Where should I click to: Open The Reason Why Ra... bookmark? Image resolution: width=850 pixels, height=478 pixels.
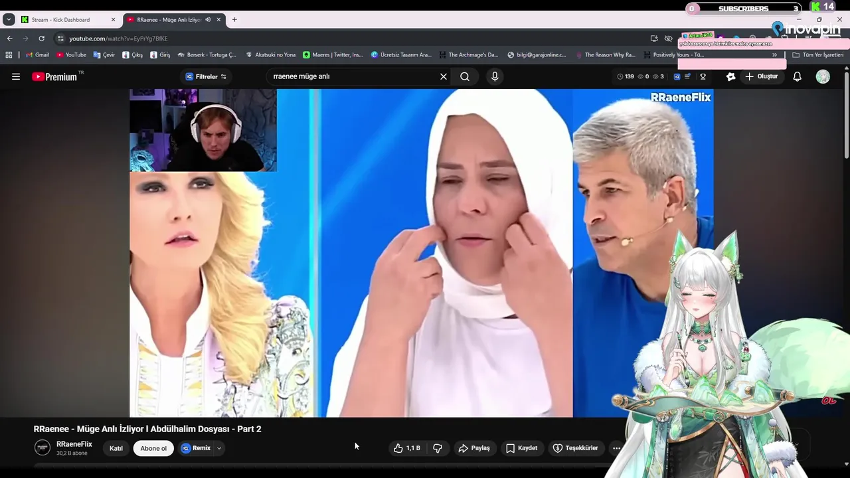pyautogui.click(x=606, y=55)
